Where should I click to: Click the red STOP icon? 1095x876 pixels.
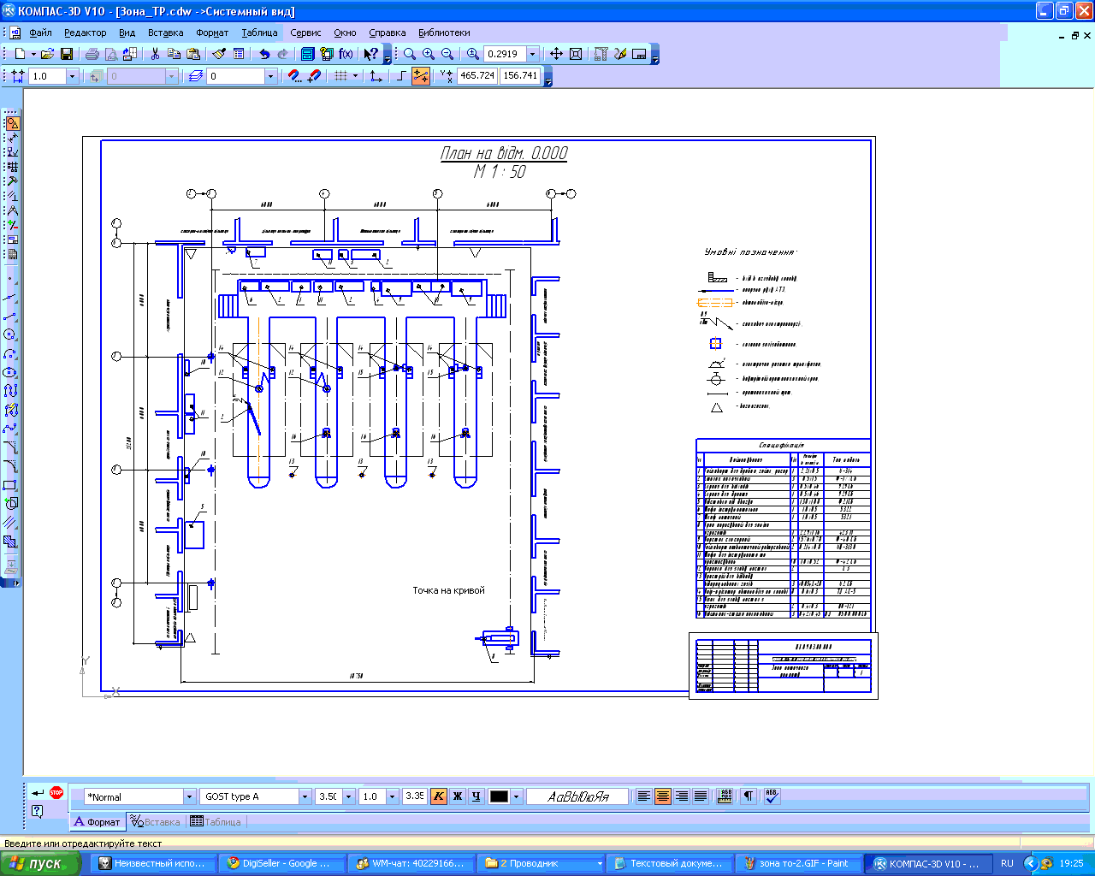56,792
